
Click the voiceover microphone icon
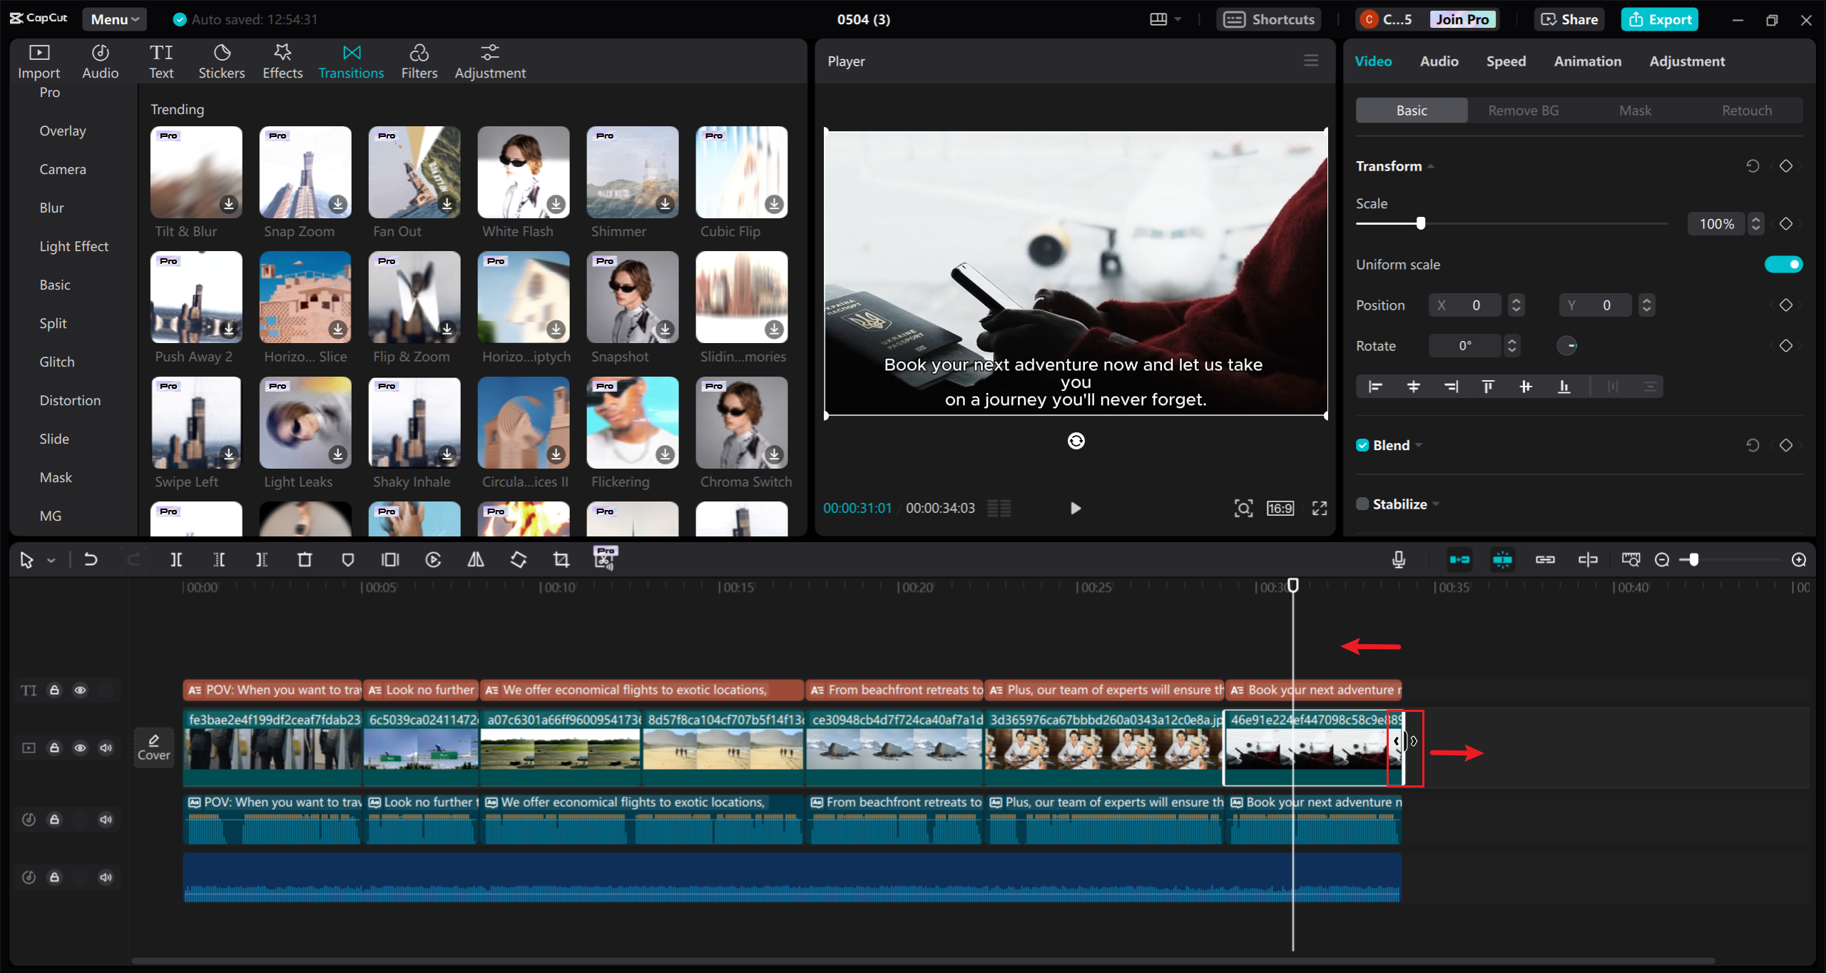1398,559
